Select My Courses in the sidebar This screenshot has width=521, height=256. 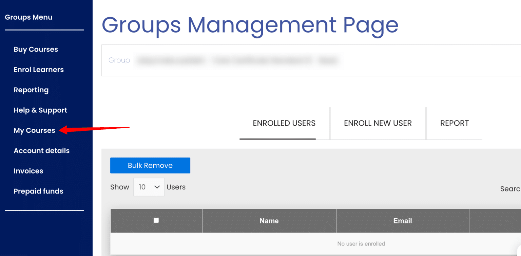click(x=34, y=130)
